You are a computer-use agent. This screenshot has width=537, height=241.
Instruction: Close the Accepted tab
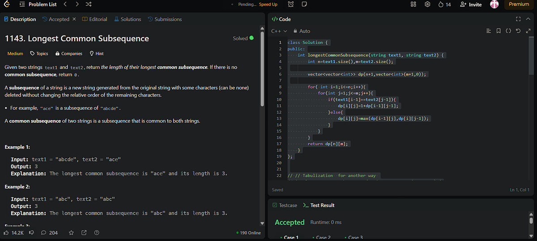point(74,19)
